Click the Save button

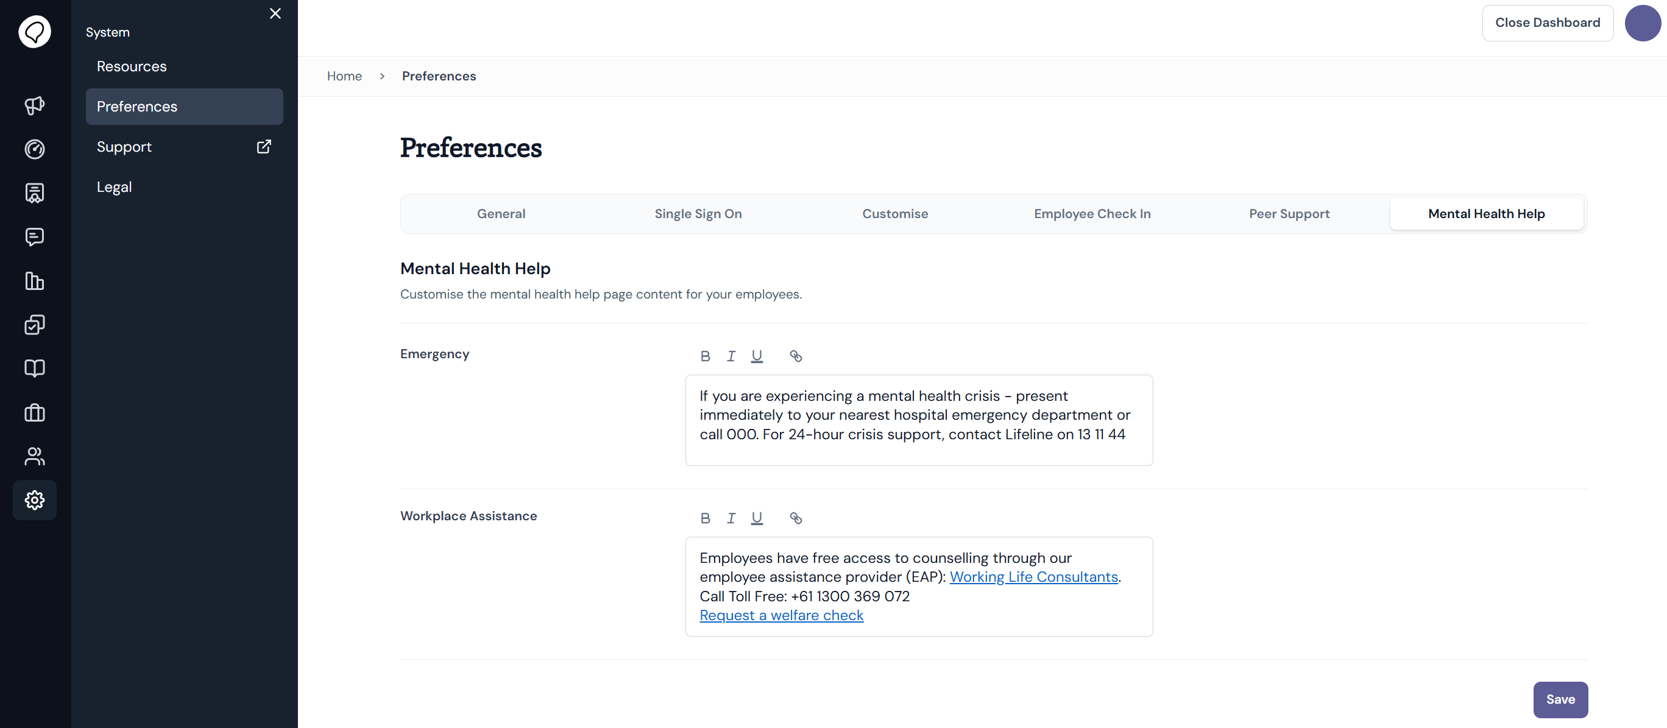click(1560, 699)
